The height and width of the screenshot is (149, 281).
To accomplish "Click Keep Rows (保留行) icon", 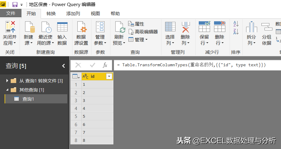I will click(204, 26).
